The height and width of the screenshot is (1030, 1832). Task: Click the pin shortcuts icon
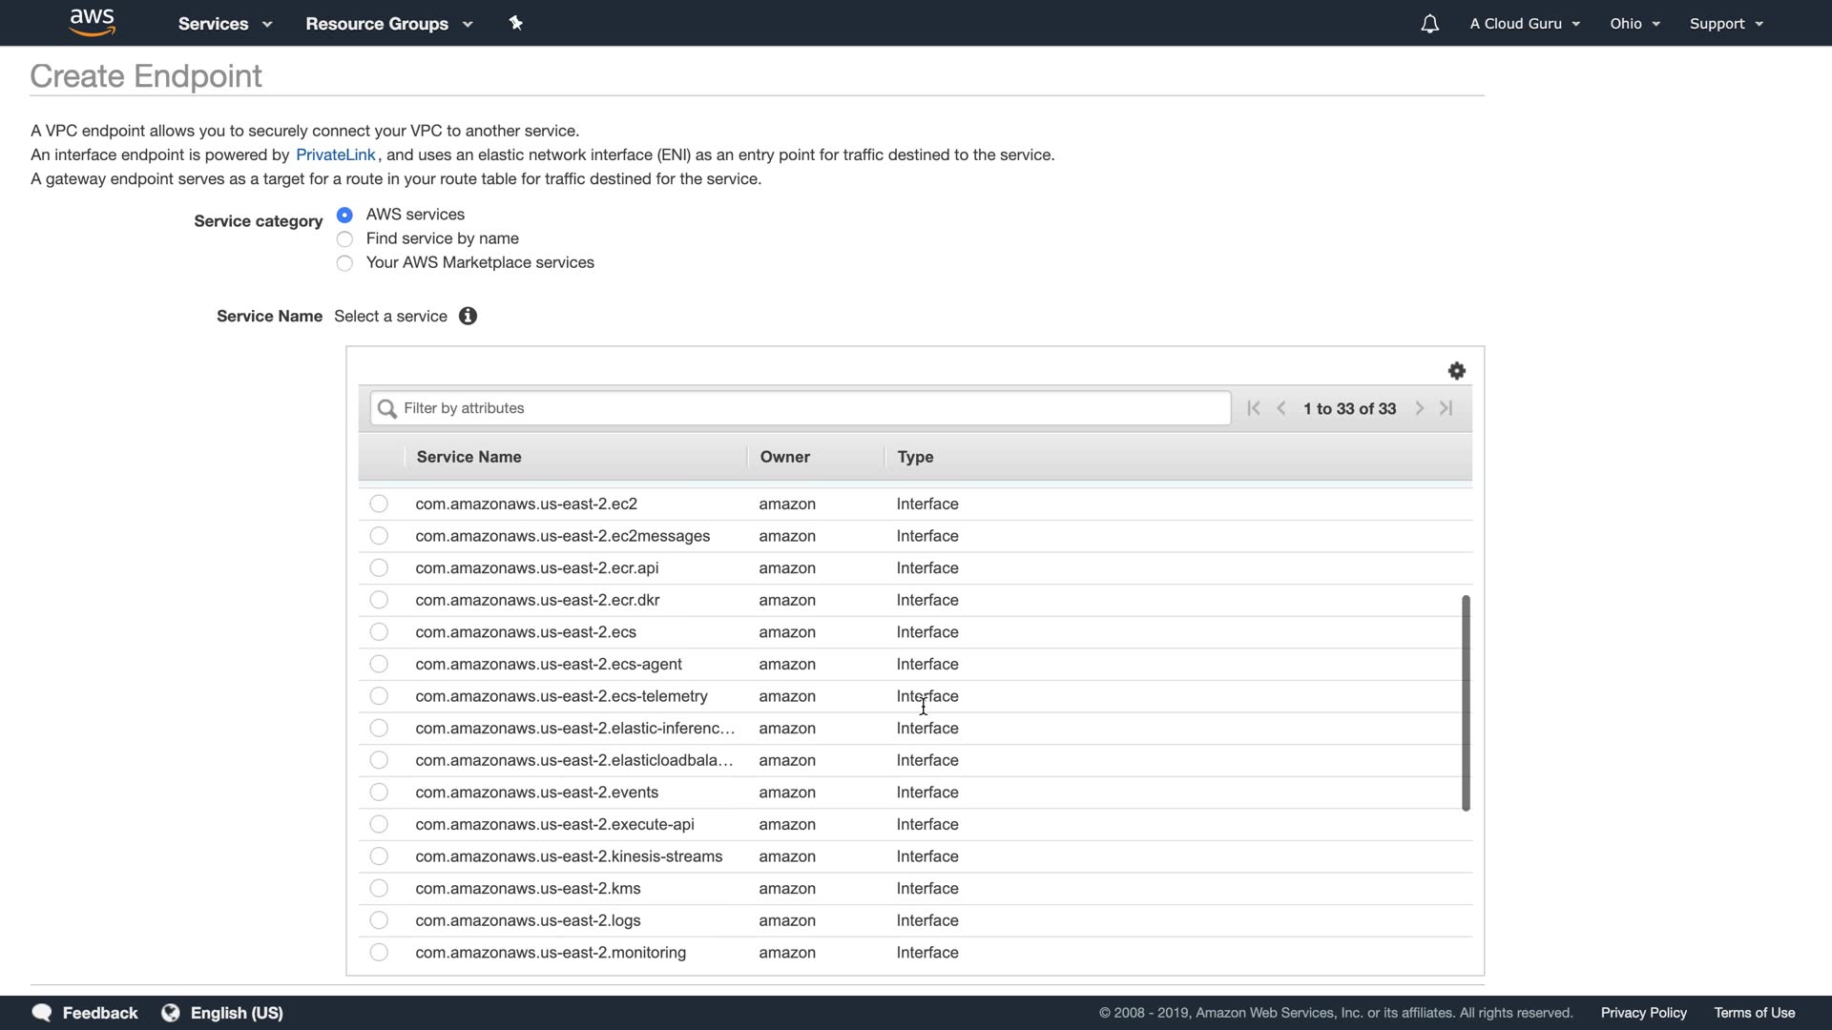pos(515,23)
